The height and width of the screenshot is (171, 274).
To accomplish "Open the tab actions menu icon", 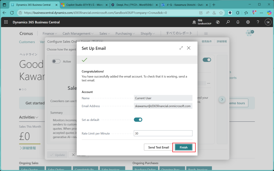I will (x=4, y=5).
